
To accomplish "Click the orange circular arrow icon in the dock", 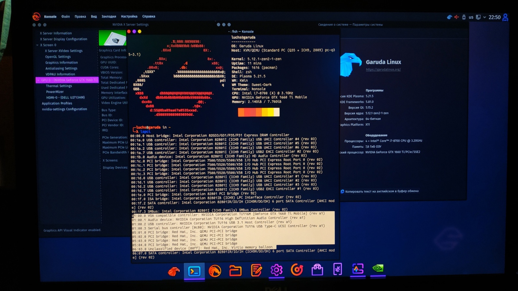I will click(x=297, y=270).
